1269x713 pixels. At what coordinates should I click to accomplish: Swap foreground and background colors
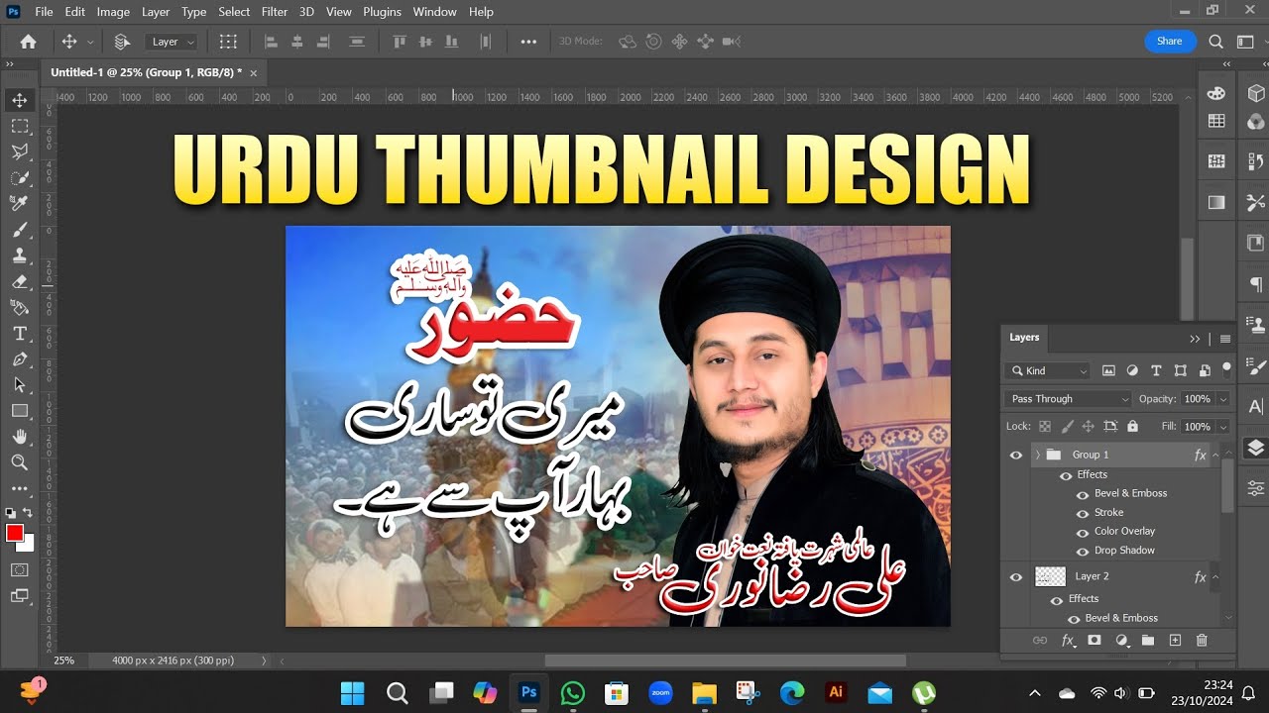[x=29, y=513]
